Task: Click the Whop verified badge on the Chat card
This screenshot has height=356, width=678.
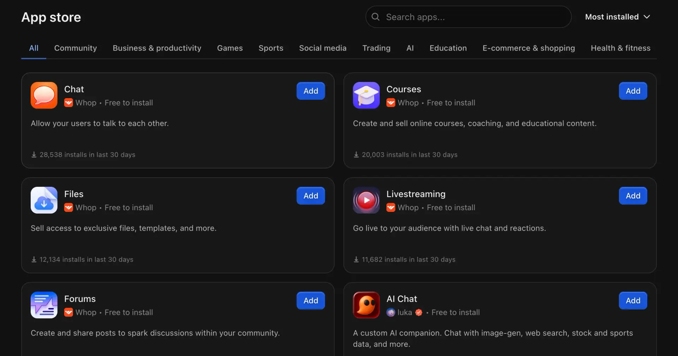Action: tap(68, 102)
